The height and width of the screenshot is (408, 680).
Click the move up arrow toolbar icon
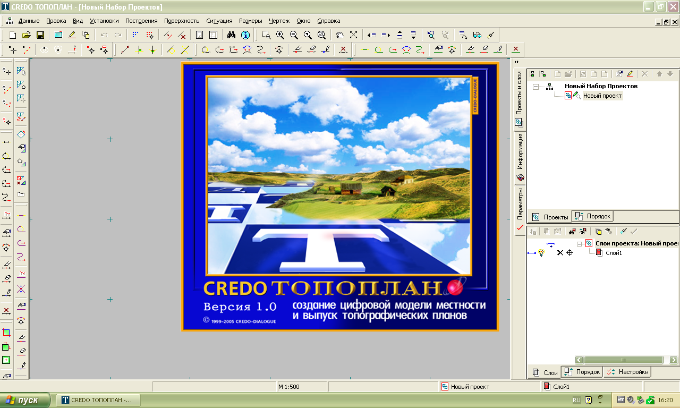coord(399,35)
